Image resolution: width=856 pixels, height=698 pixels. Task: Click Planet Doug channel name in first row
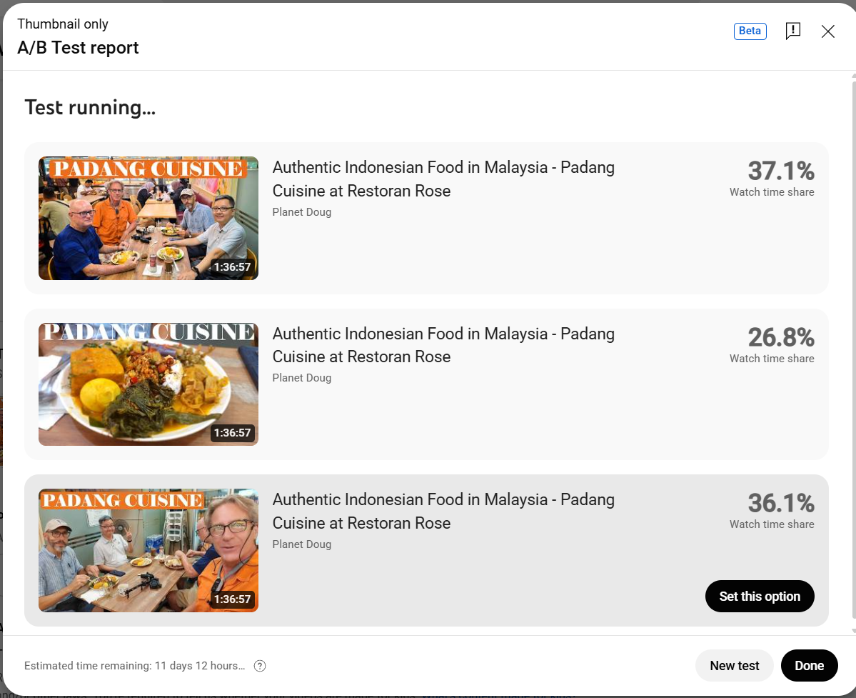pos(301,212)
